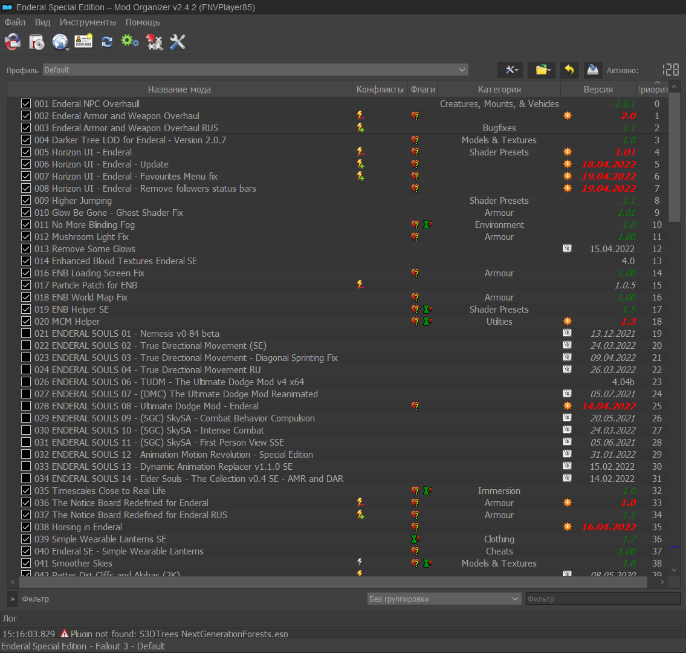Open the Вид menu
Image resolution: width=686 pixels, height=653 pixels.
coord(42,22)
